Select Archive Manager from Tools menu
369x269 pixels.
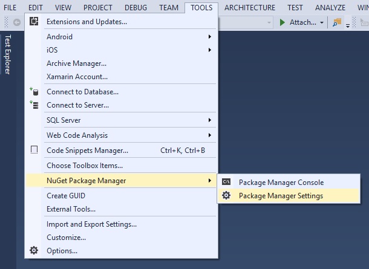tap(77, 63)
